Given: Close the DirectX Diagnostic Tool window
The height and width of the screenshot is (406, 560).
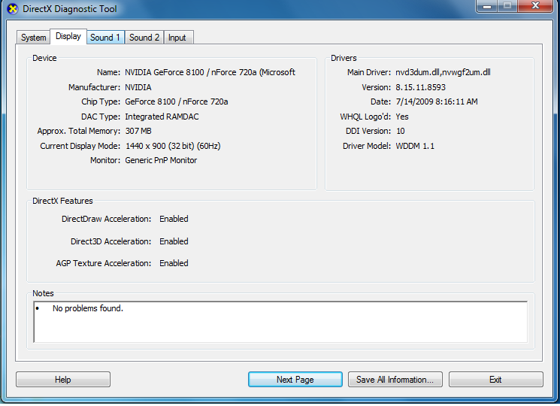Looking at the screenshot, I should point(535,6).
